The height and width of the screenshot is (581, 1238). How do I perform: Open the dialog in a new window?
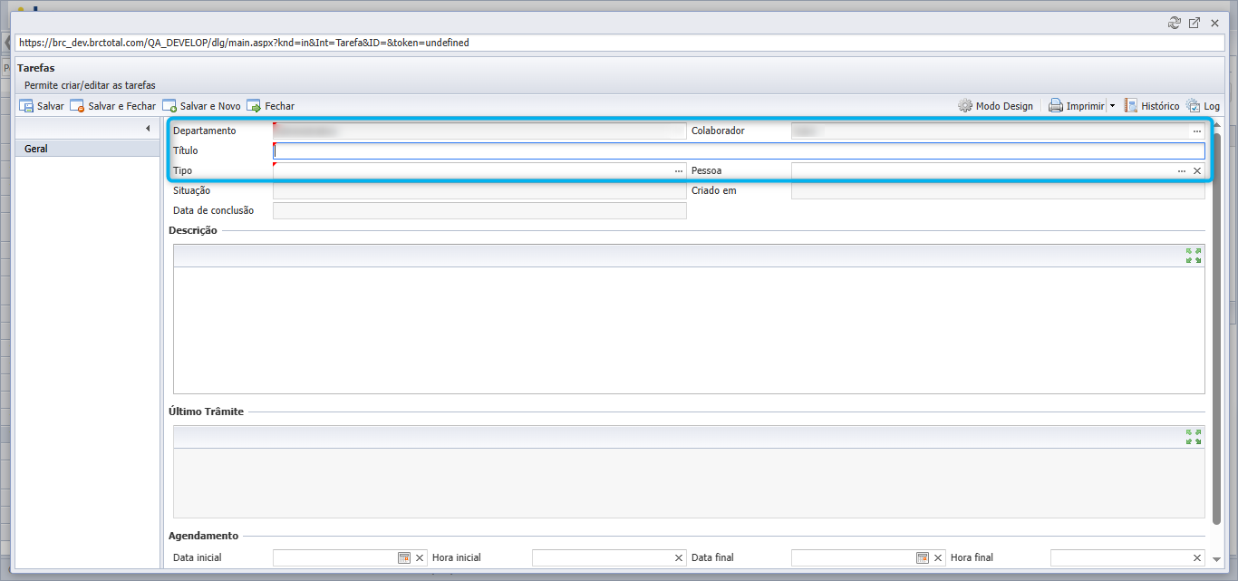(x=1194, y=23)
